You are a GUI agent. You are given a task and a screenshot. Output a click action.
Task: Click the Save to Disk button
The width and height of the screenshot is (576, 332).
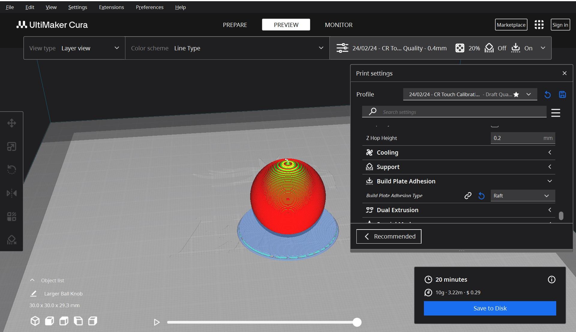coord(490,308)
